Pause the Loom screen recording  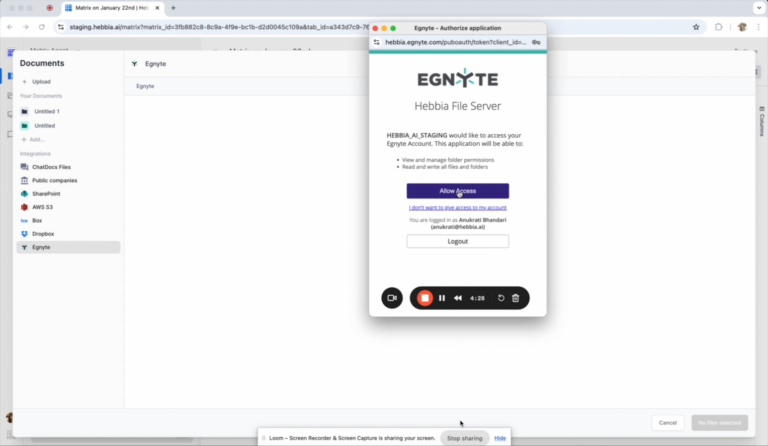(442, 298)
